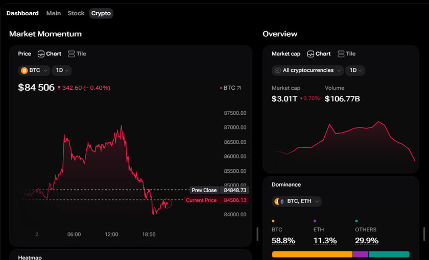The height and width of the screenshot is (260, 429).
Task: Click the 06:00 time axis label
Action: pyautogui.click(x=74, y=235)
